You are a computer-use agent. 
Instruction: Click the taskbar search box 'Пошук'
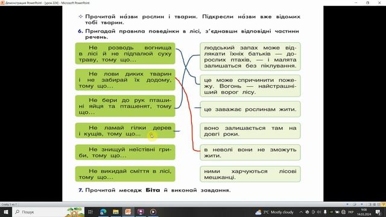(48, 212)
